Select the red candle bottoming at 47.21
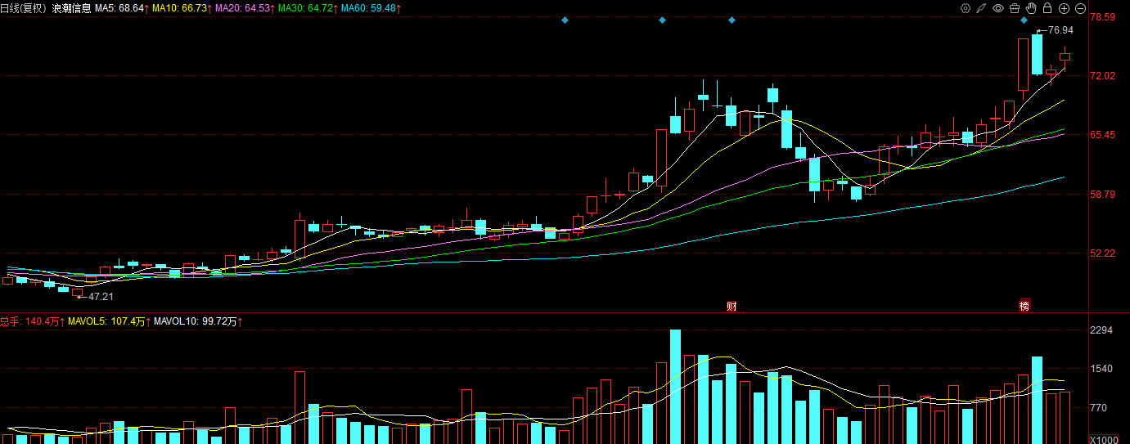The height and width of the screenshot is (444, 1130). click(78, 292)
